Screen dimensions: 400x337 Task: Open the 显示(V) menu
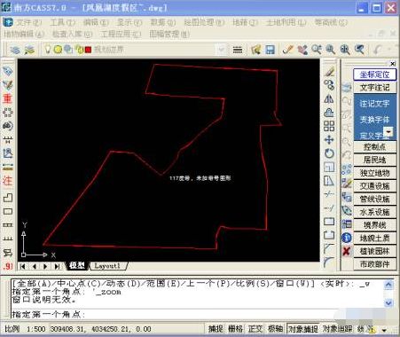[129, 22]
